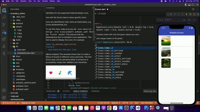Click Step Over in debug toolbar

pyautogui.click(x=175, y=14)
